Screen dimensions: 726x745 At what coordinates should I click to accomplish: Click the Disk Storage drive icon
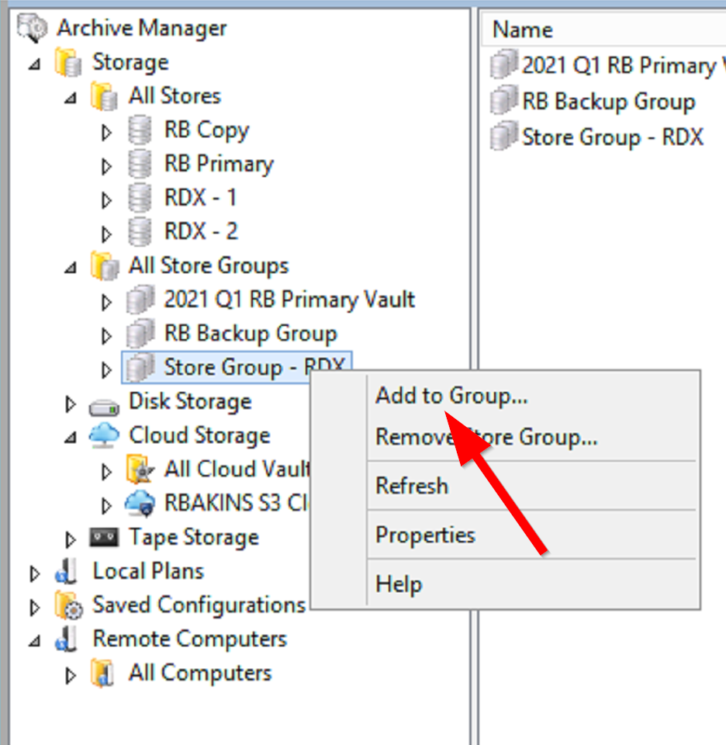(104, 407)
